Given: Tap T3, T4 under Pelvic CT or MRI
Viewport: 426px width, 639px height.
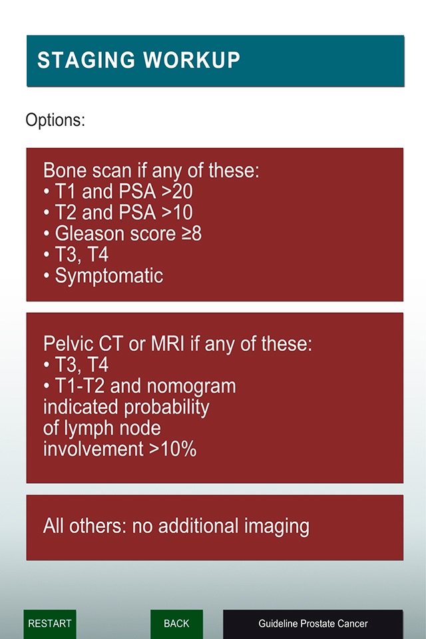Looking at the screenshot, I should point(76,365).
